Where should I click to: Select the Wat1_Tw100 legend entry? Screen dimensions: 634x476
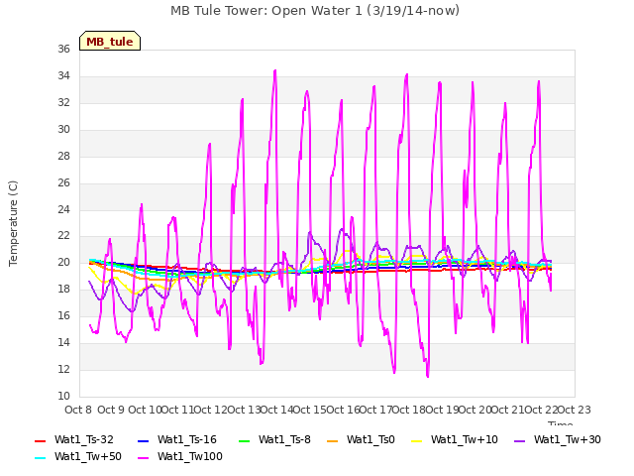tap(180, 456)
